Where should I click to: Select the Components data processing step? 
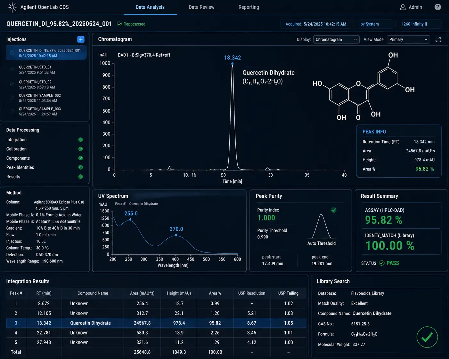[45, 158]
